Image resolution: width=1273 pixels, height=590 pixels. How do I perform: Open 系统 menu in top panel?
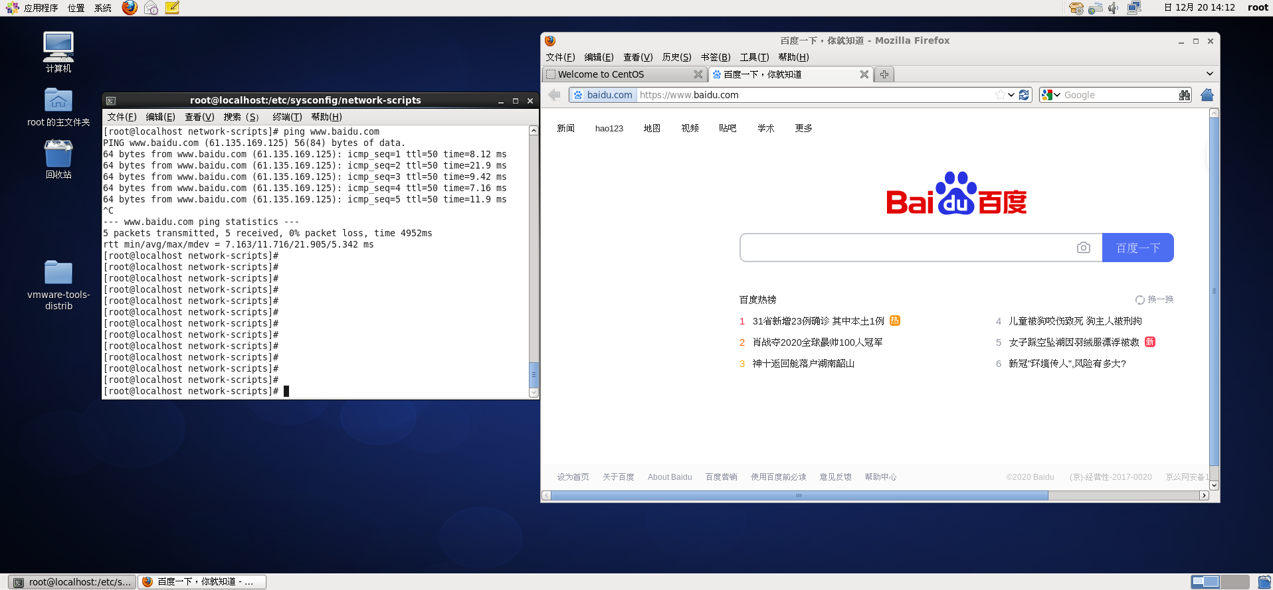click(x=102, y=8)
